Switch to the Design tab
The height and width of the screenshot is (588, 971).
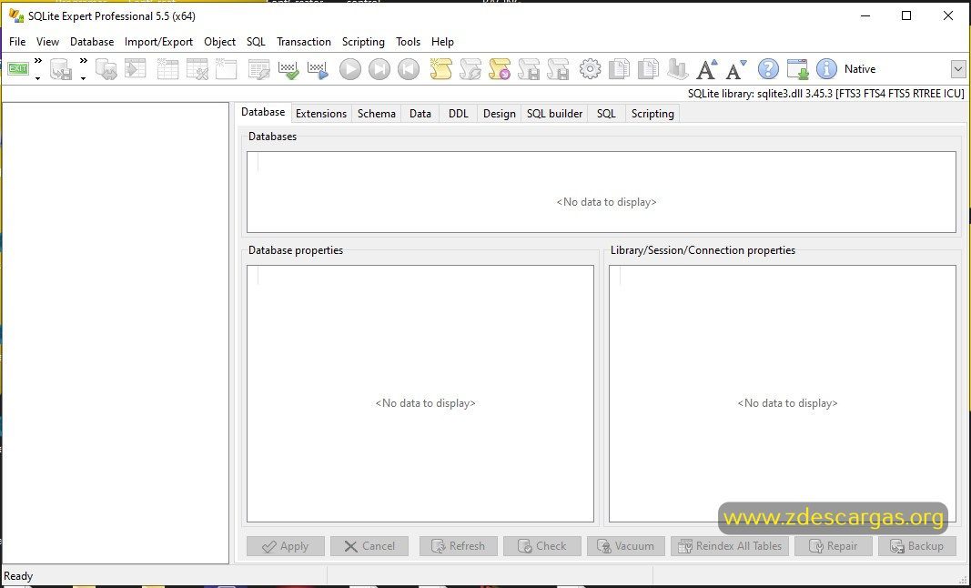pos(499,114)
